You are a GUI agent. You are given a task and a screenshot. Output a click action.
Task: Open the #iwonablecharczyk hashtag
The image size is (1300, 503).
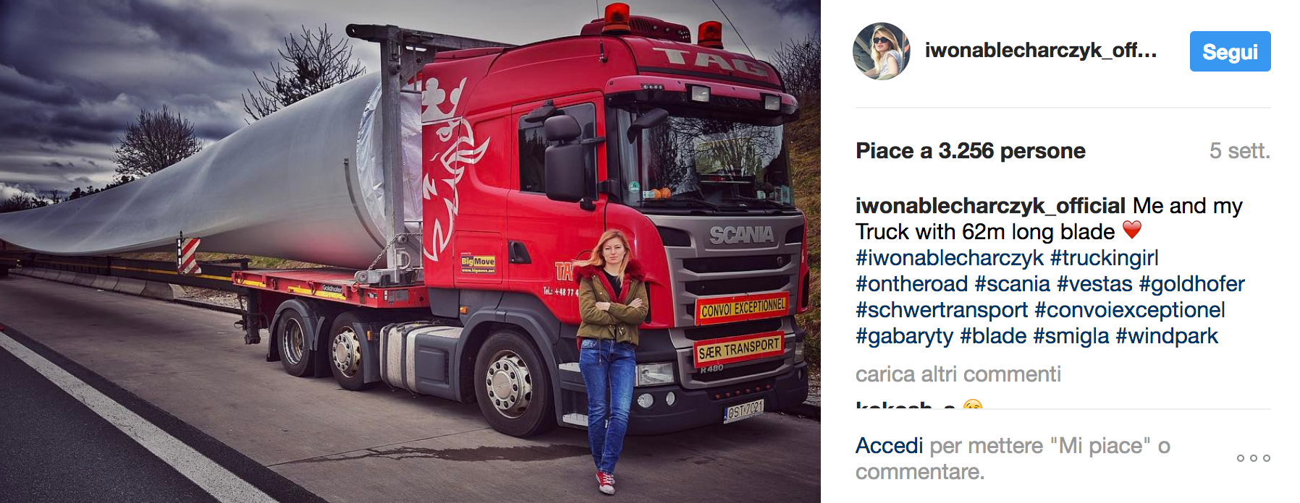950,258
